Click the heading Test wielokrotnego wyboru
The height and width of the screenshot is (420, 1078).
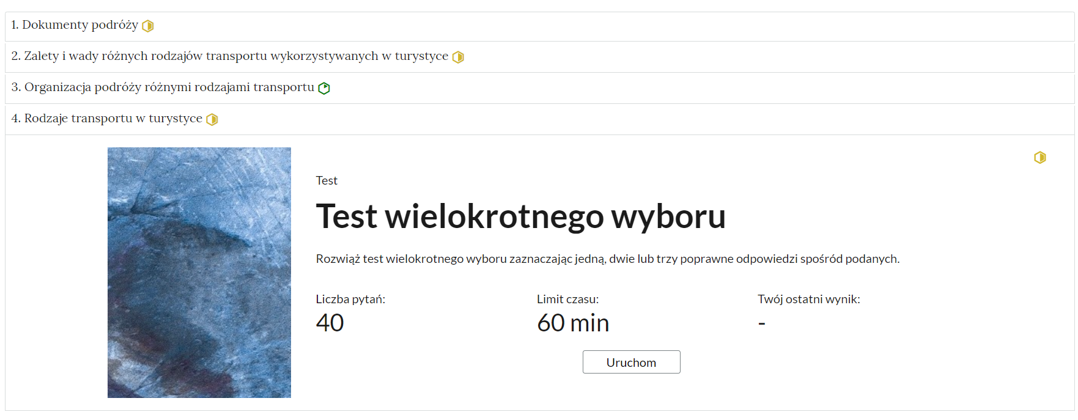[x=521, y=216]
